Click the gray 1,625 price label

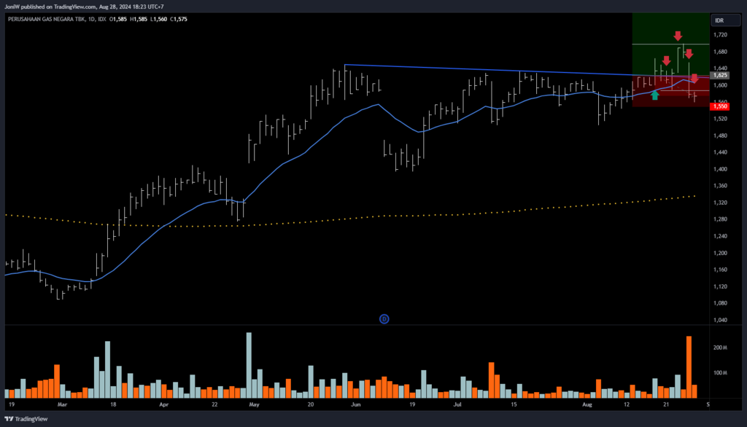(720, 75)
